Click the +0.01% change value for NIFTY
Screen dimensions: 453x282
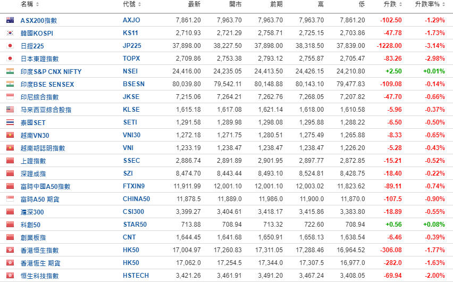[x=434, y=71]
